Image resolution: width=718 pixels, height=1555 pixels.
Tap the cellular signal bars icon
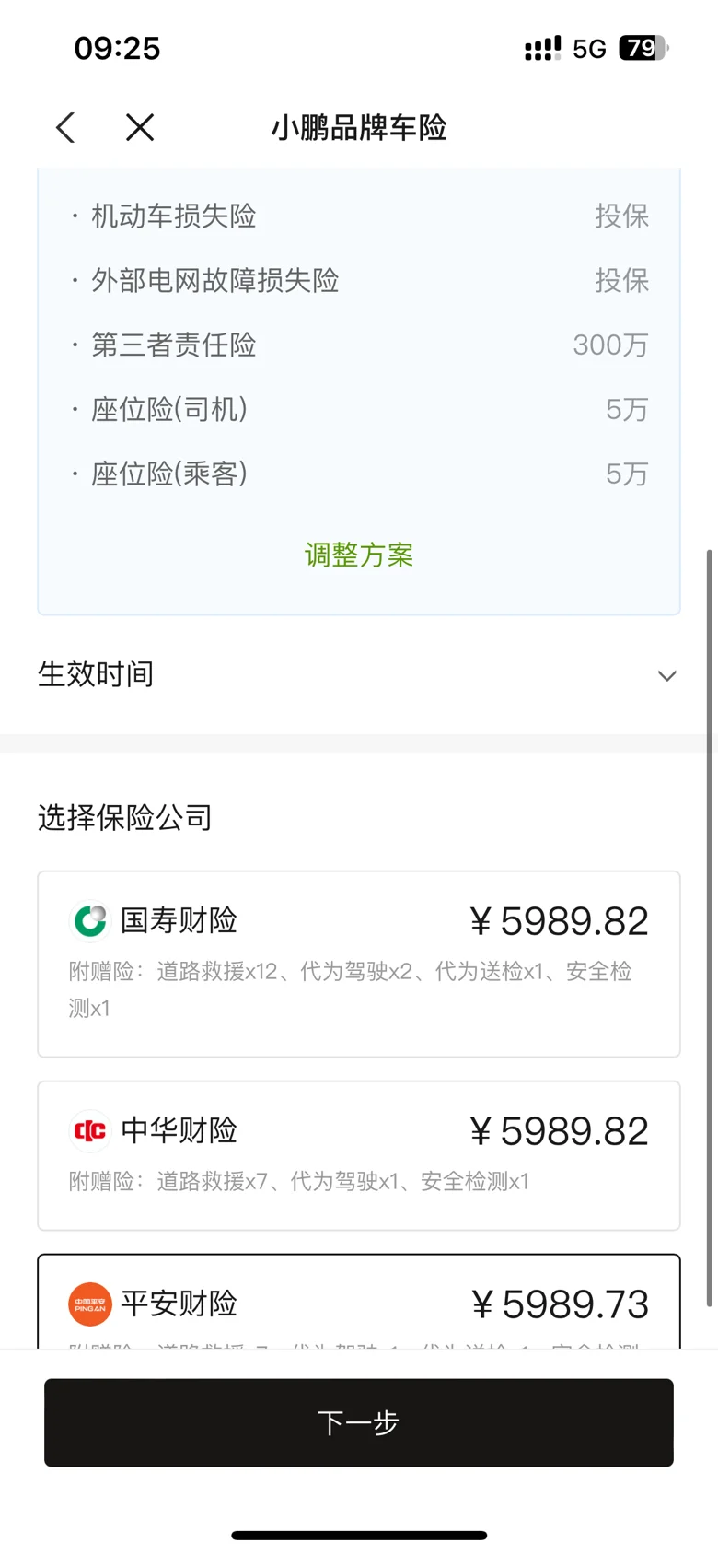pyautogui.click(x=542, y=49)
